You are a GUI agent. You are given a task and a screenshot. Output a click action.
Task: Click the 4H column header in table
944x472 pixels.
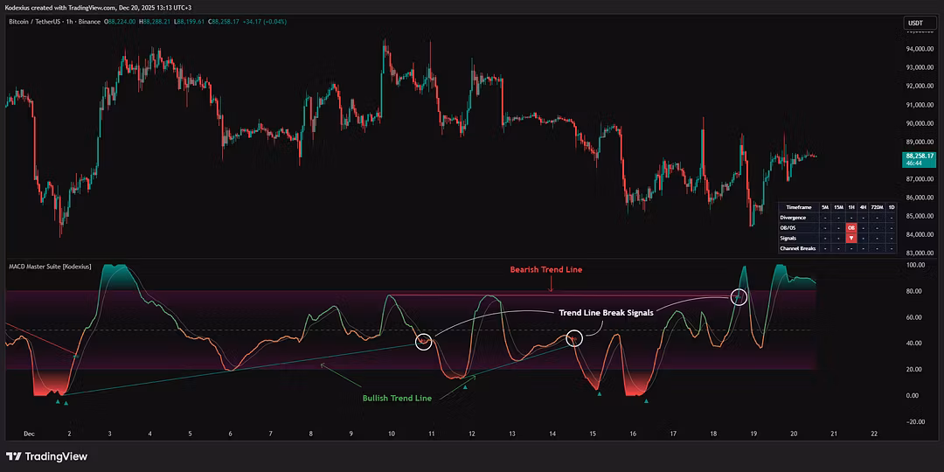864,207
